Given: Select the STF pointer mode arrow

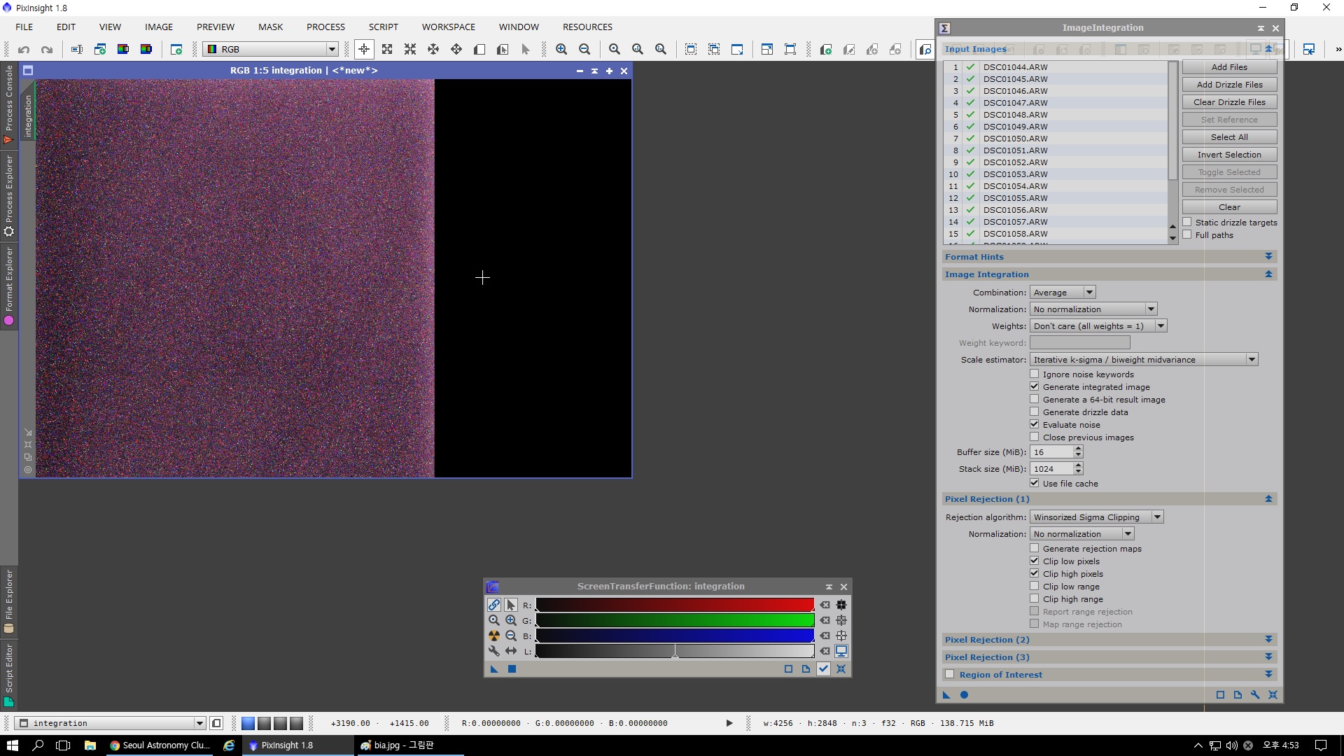Looking at the screenshot, I should click(511, 605).
